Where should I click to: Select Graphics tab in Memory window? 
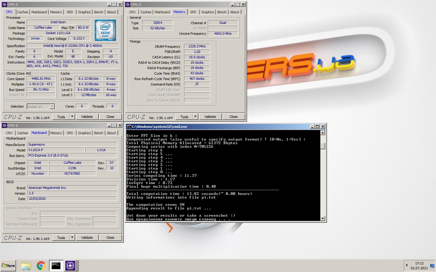[x=207, y=12]
